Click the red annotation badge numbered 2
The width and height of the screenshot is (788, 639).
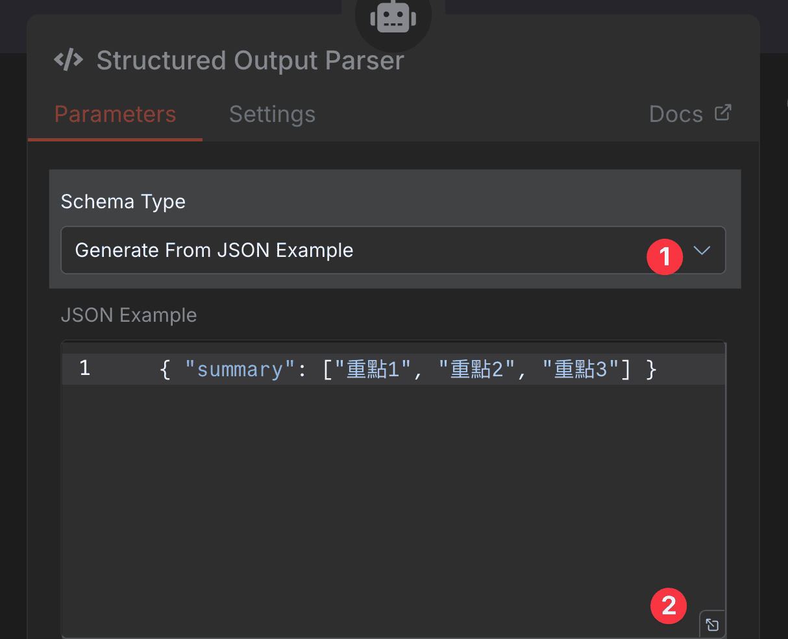coord(669,606)
